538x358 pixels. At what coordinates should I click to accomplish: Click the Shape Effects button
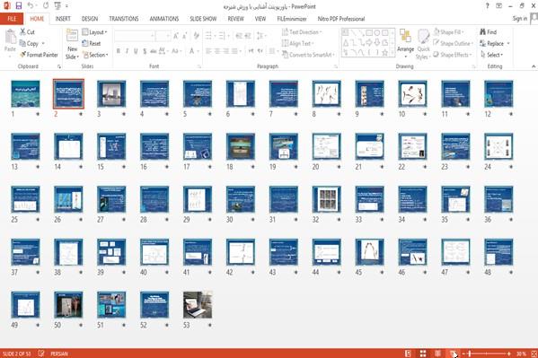[x=453, y=55]
